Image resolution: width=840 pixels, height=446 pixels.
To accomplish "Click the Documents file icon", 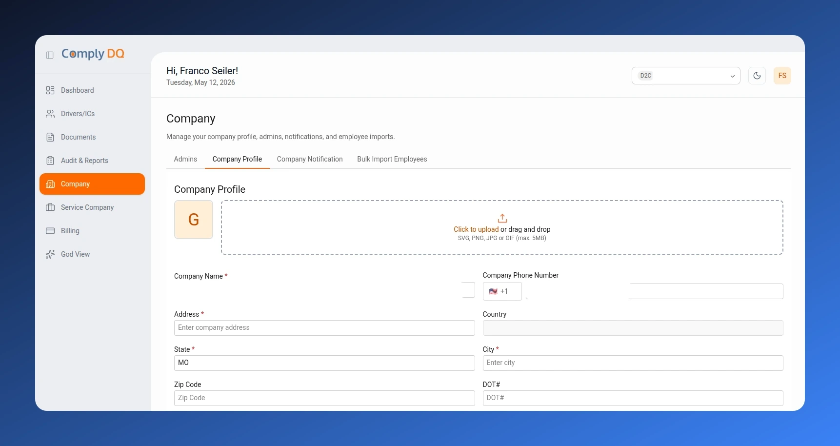I will pyautogui.click(x=50, y=137).
